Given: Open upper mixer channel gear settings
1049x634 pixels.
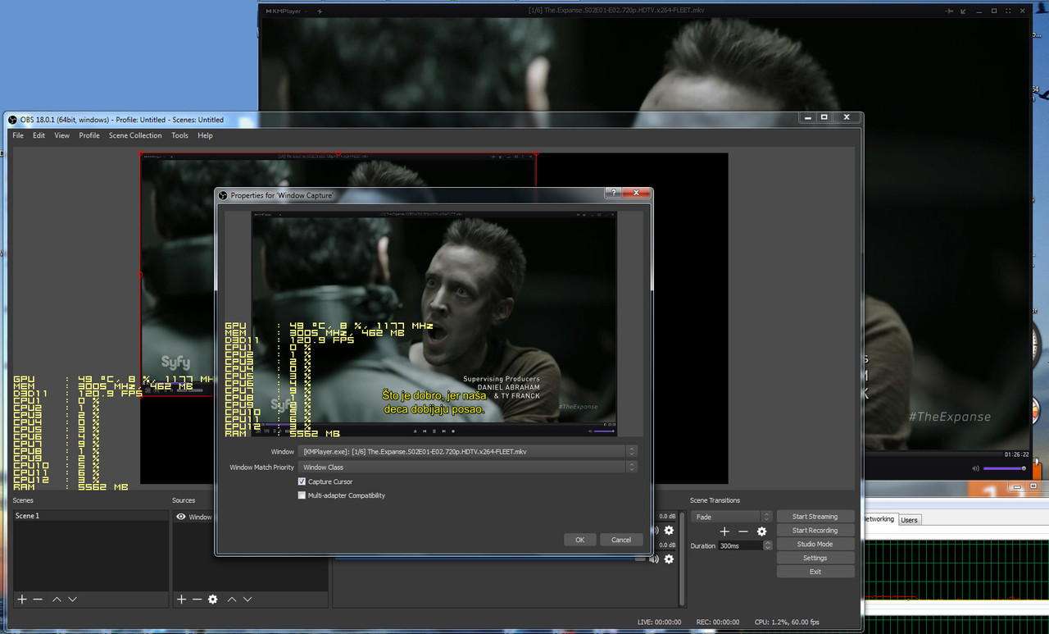Looking at the screenshot, I should (669, 530).
